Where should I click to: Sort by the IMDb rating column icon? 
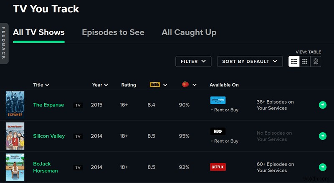155,85
